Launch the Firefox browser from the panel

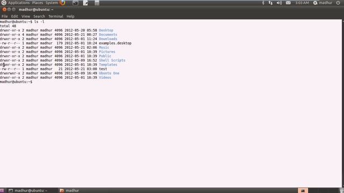(x=62, y=3)
